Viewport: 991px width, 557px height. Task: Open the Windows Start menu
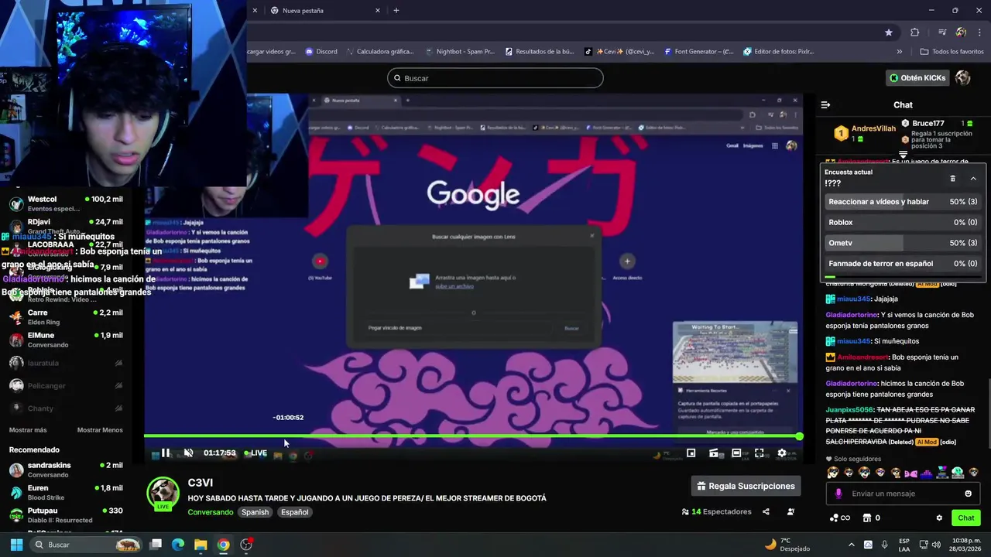click(16, 545)
